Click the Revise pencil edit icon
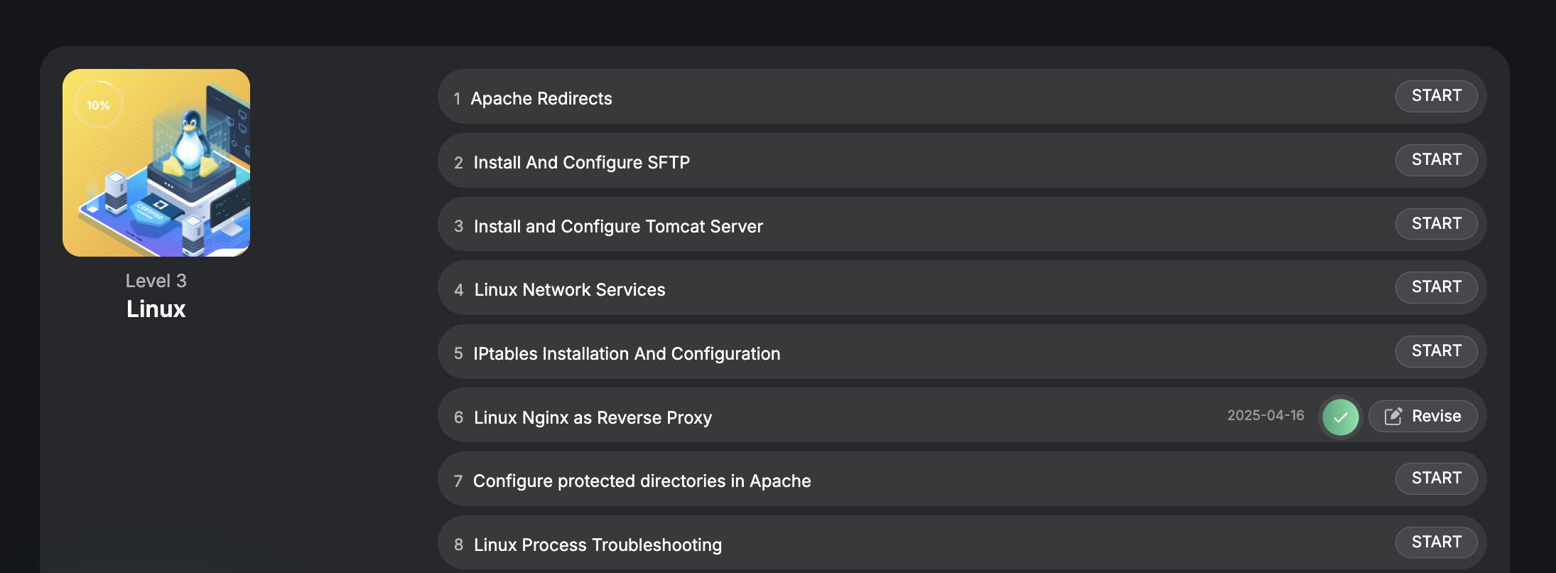The image size is (1556, 573). pos(1393,417)
